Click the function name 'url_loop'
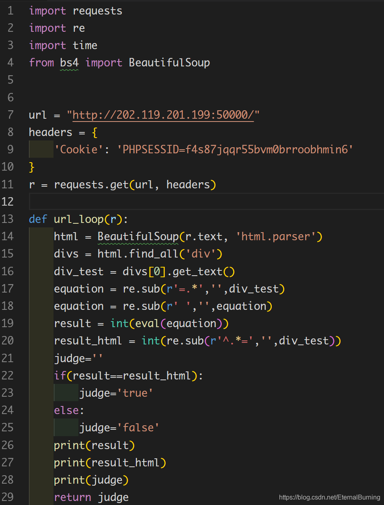Viewport: 384px width, 505px height. pyautogui.click(x=79, y=219)
